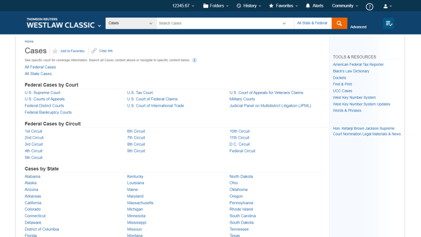Click the coverage information info icon
This screenshot has width=421, height=237.
pos(195,60)
